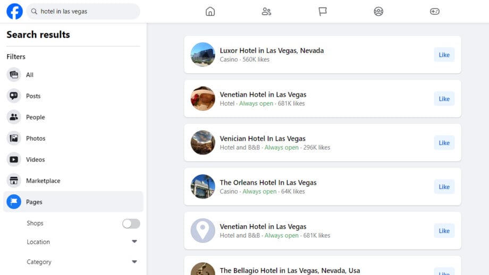Screen dimensions: 489x275
Task: Click 'Casino · Always open · 64K likes' text
Action: point(262,192)
